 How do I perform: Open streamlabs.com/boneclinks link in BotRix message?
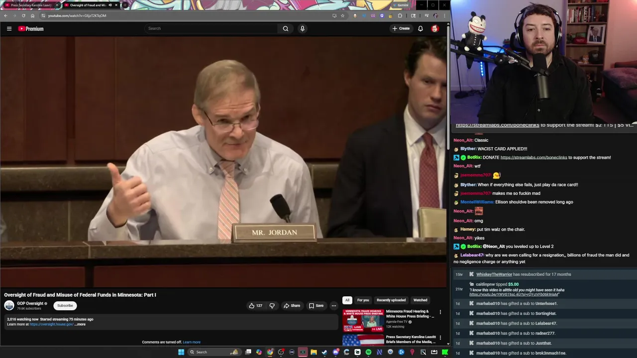coord(533,157)
